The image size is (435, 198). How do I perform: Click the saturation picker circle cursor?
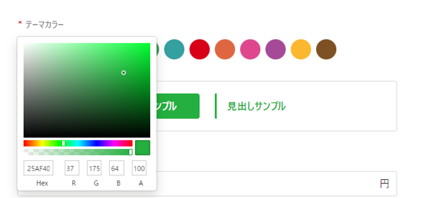pyautogui.click(x=123, y=73)
